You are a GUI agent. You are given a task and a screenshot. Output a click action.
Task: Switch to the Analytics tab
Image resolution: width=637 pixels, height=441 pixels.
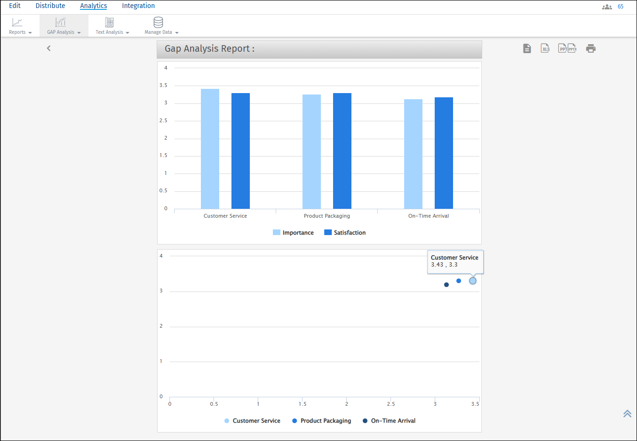(x=93, y=6)
